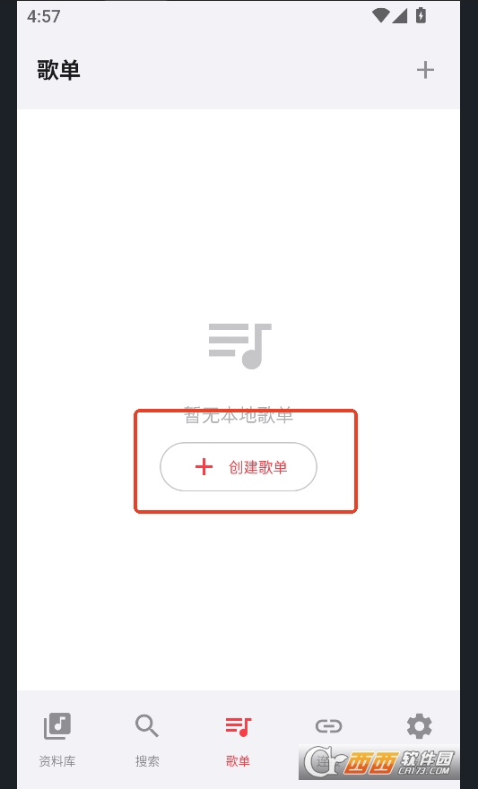Click the 4:57 clock in status bar
Viewport: 478px width, 789px height.
click(x=44, y=16)
